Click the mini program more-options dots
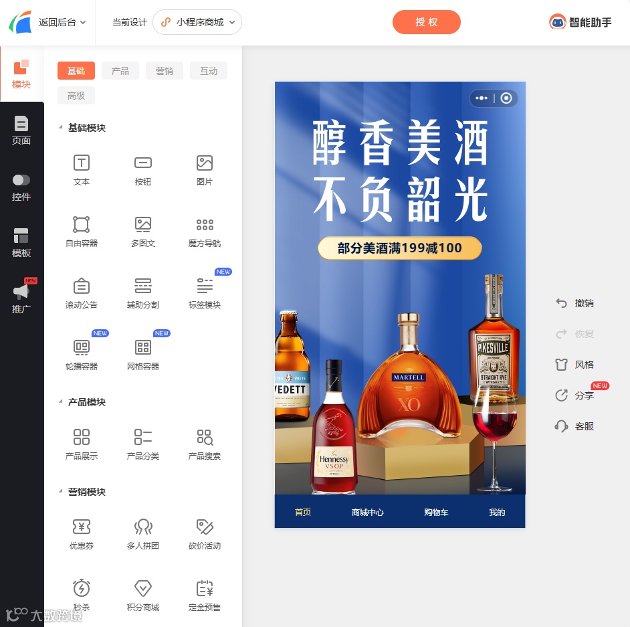The image size is (630, 627). pos(481,98)
